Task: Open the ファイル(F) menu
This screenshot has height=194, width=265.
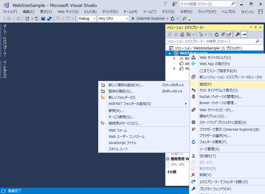Action: (x=10, y=12)
